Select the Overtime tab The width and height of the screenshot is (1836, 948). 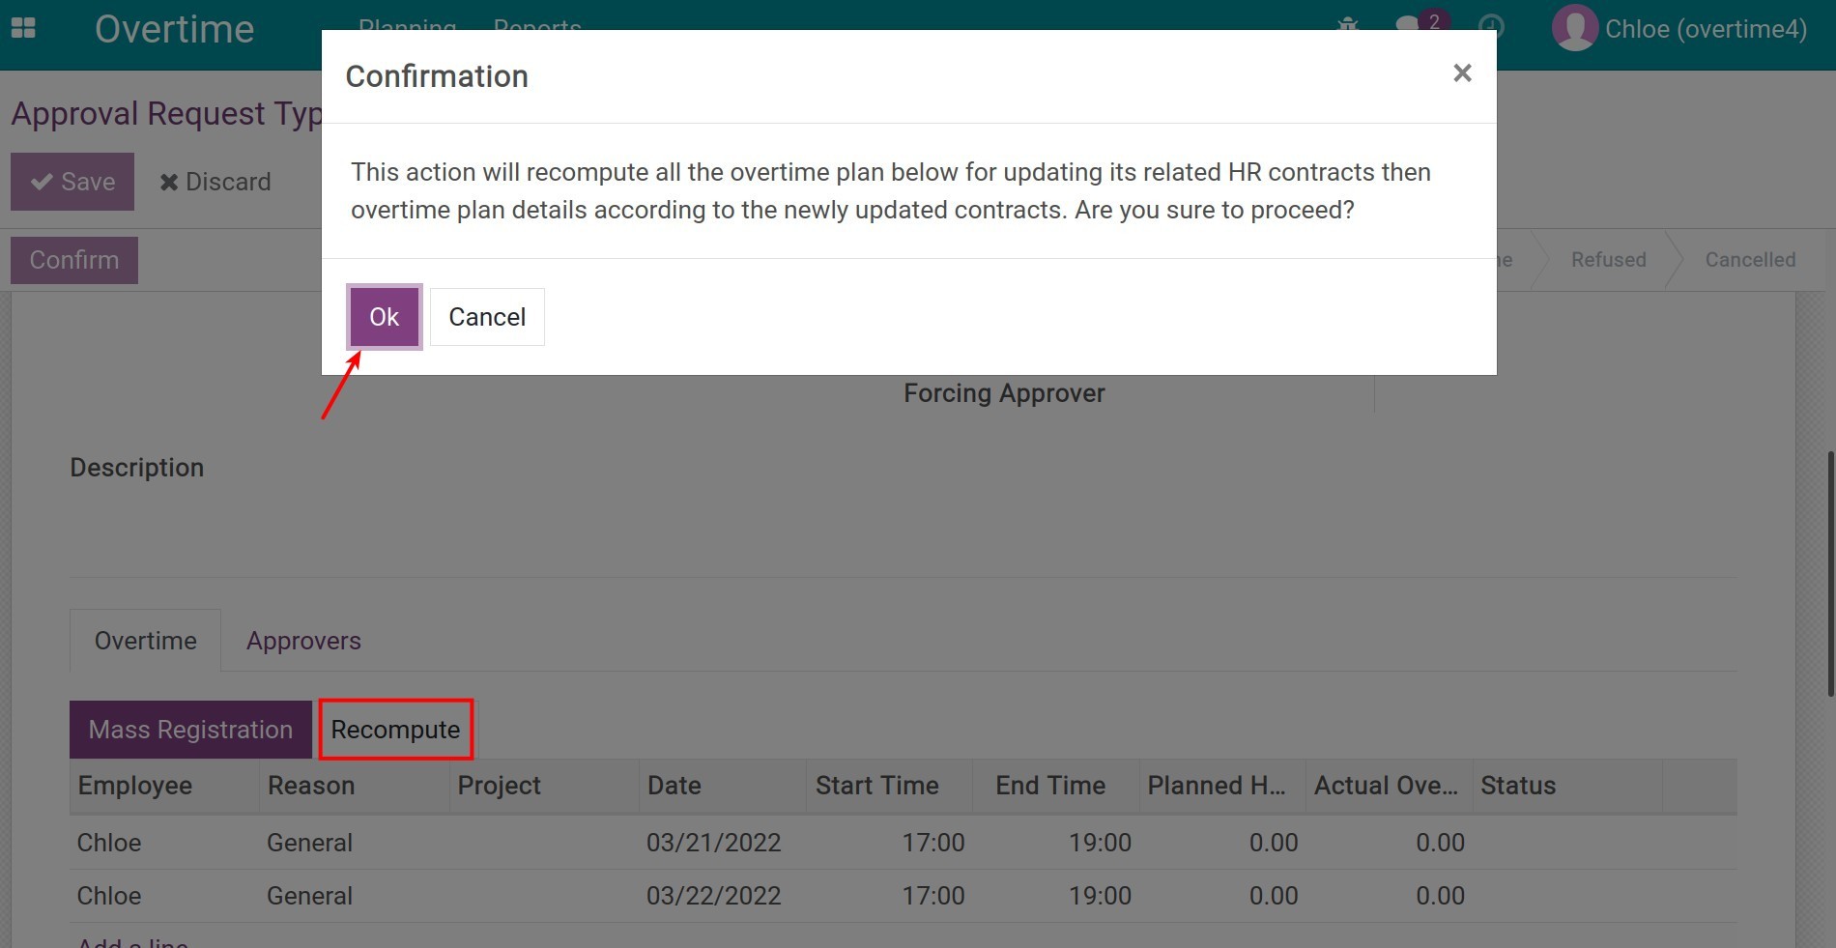[145, 641]
